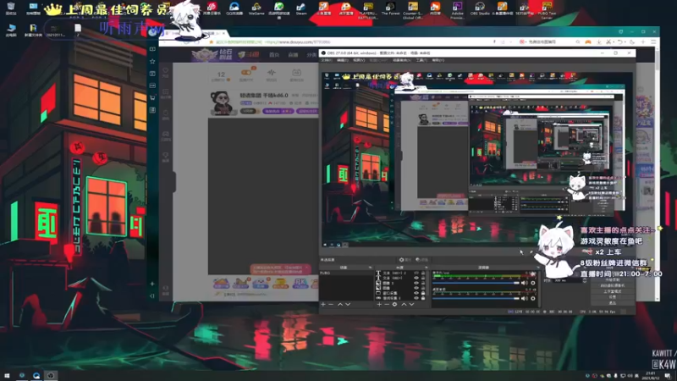Click the browser search field at top right

pos(548,41)
